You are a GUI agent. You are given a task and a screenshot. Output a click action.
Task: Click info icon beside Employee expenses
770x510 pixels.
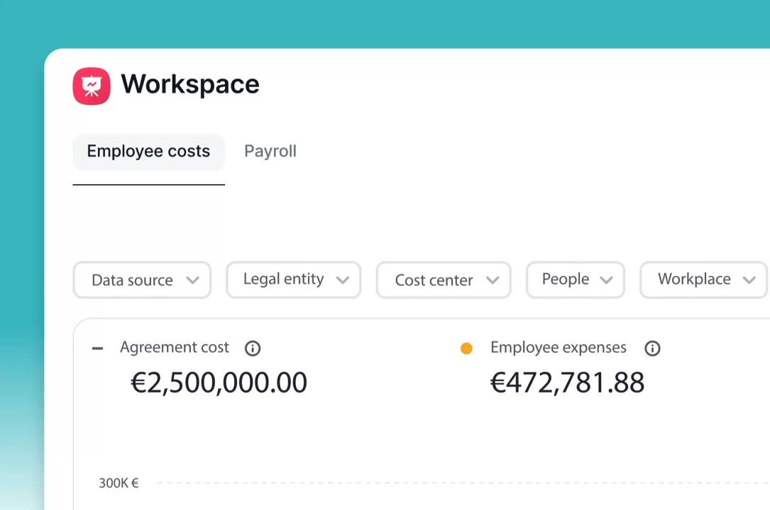tap(652, 348)
